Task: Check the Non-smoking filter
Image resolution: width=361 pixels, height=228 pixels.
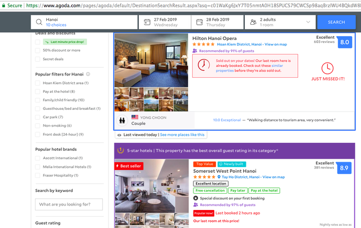Action: coord(38,126)
